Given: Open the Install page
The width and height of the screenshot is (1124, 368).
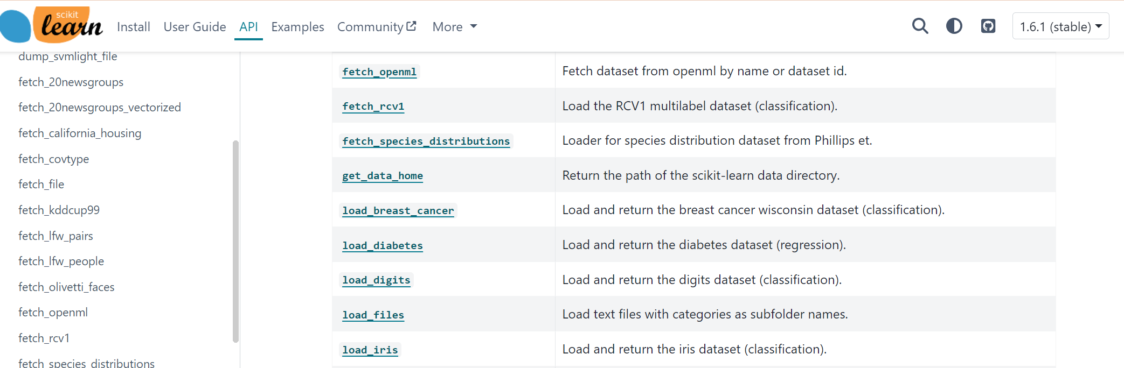Looking at the screenshot, I should 133,27.
